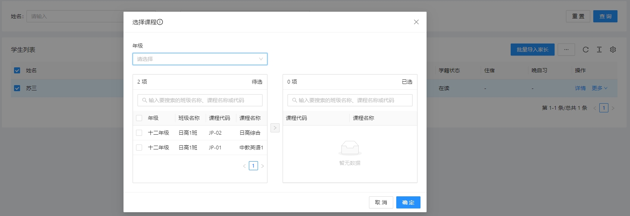Check the JP-02 日高综合 course row
Viewport: 630px width, 216px height.
[139, 133]
